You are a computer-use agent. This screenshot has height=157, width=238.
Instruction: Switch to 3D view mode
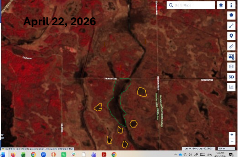(x=232, y=77)
